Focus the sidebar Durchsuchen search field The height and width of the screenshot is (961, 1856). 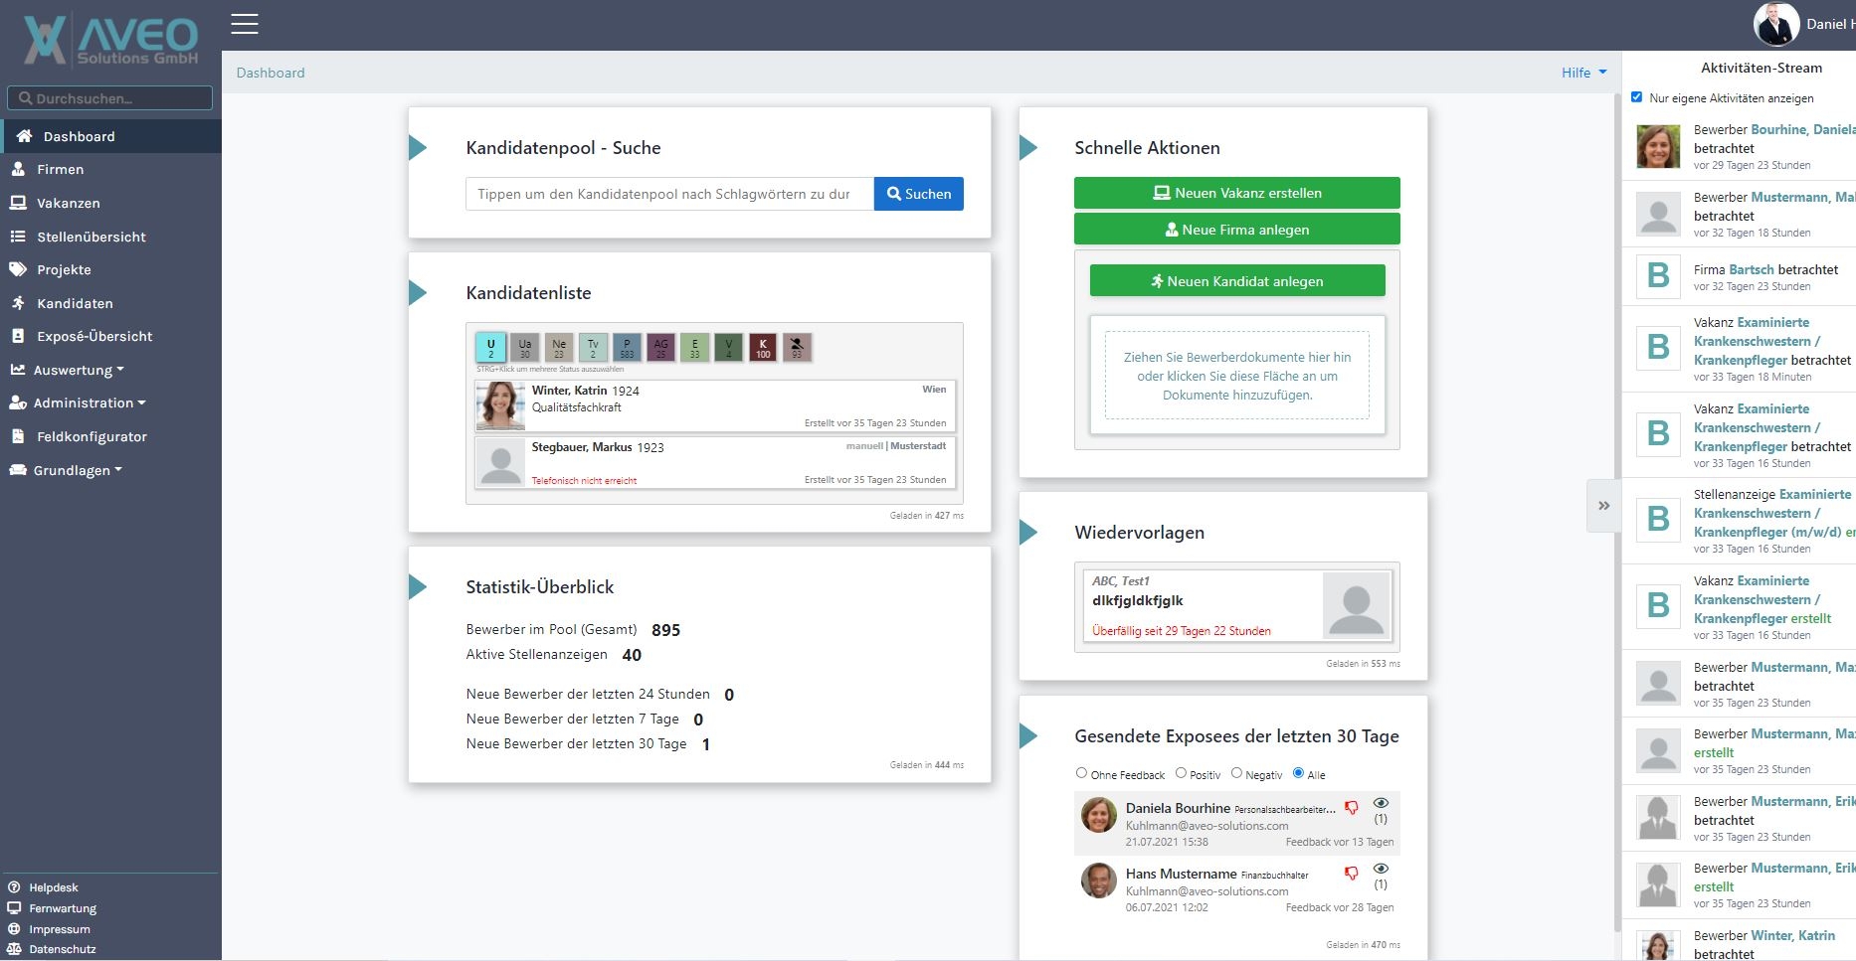coord(110,98)
